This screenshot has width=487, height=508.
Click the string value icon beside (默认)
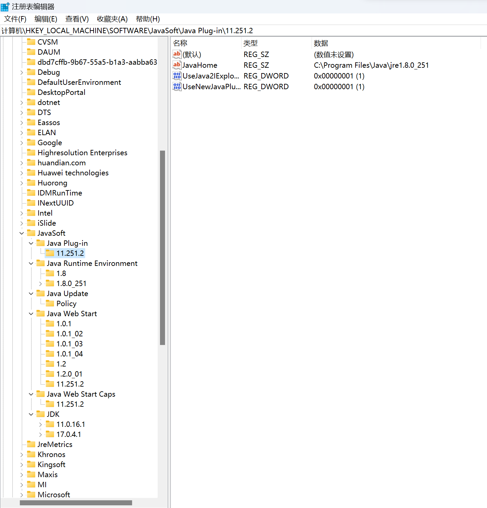click(x=177, y=54)
